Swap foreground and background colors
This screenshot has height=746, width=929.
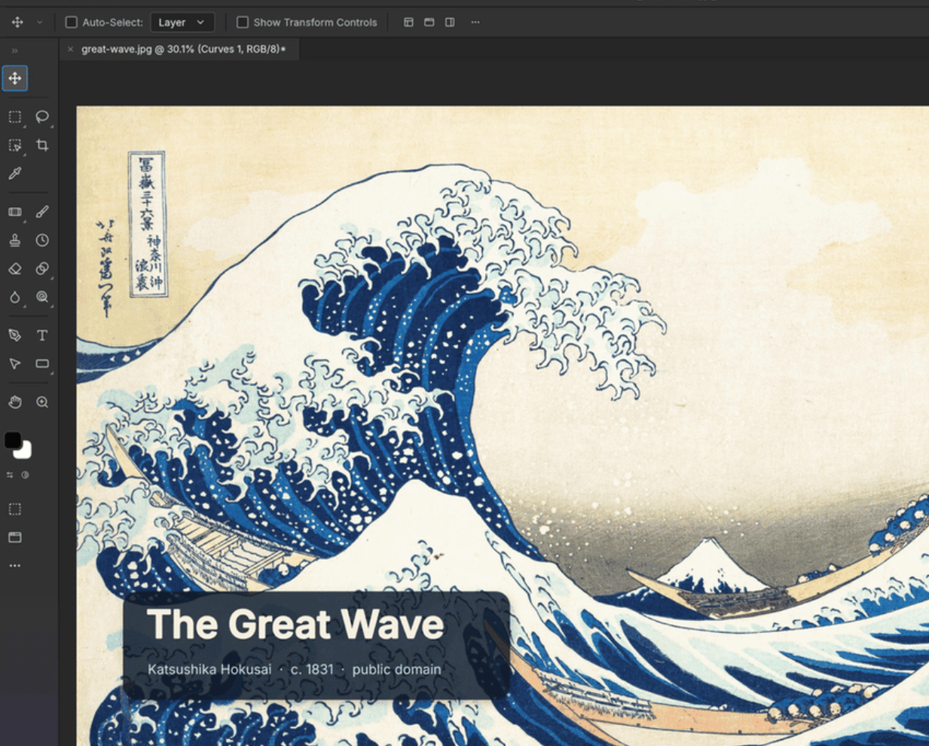point(10,475)
